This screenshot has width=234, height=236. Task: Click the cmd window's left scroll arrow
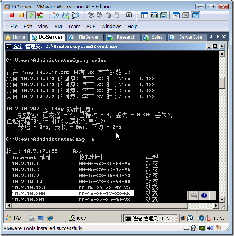tap(9, 205)
